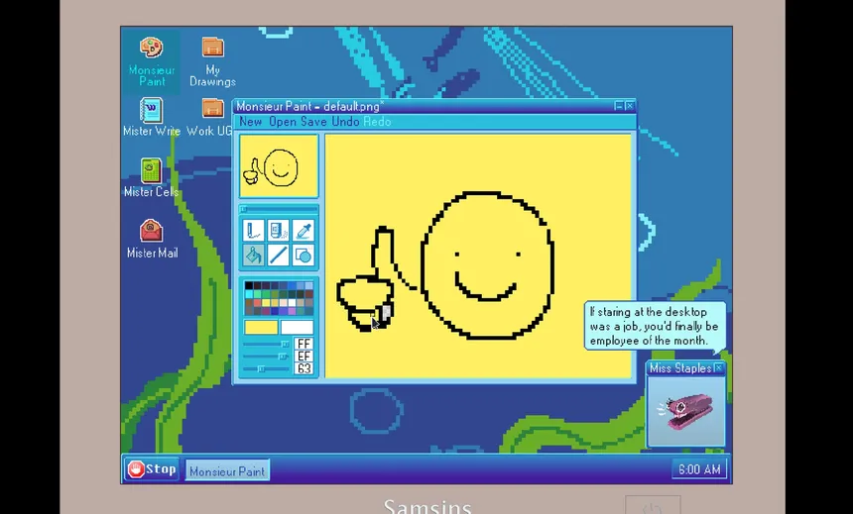This screenshot has width=853, height=514.
Task: Click the Monsieur Paint taskbar button
Action: [x=227, y=470]
